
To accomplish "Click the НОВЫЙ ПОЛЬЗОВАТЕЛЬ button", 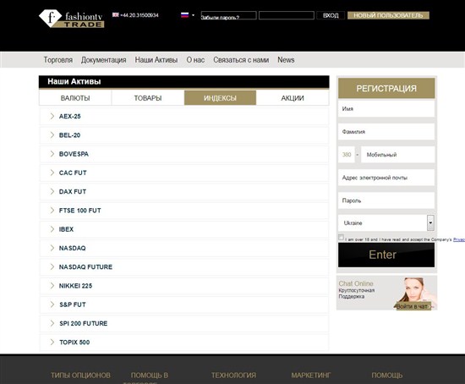I will click(388, 15).
